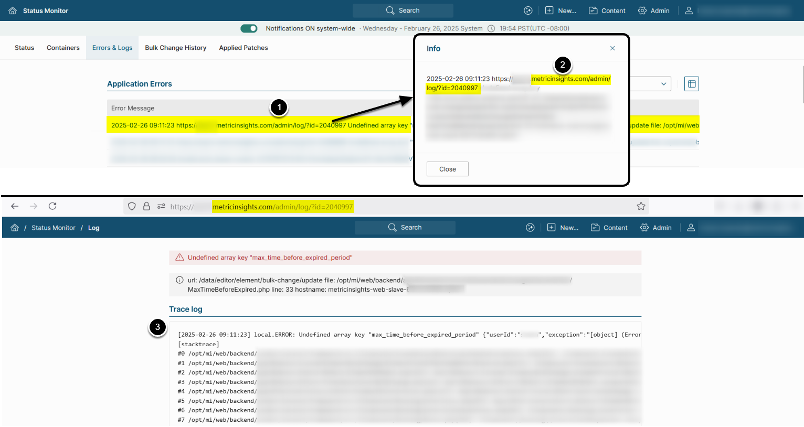Viewport: 804px width, 427px height.
Task: Click stack trace line #5
Action: click(409, 401)
